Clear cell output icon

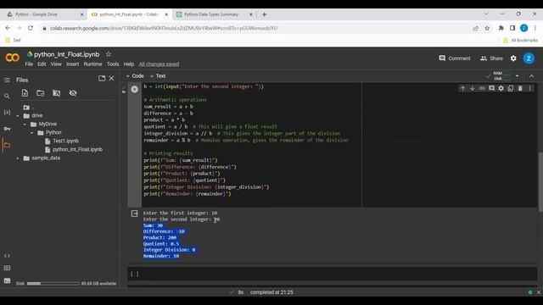click(x=135, y=213)
